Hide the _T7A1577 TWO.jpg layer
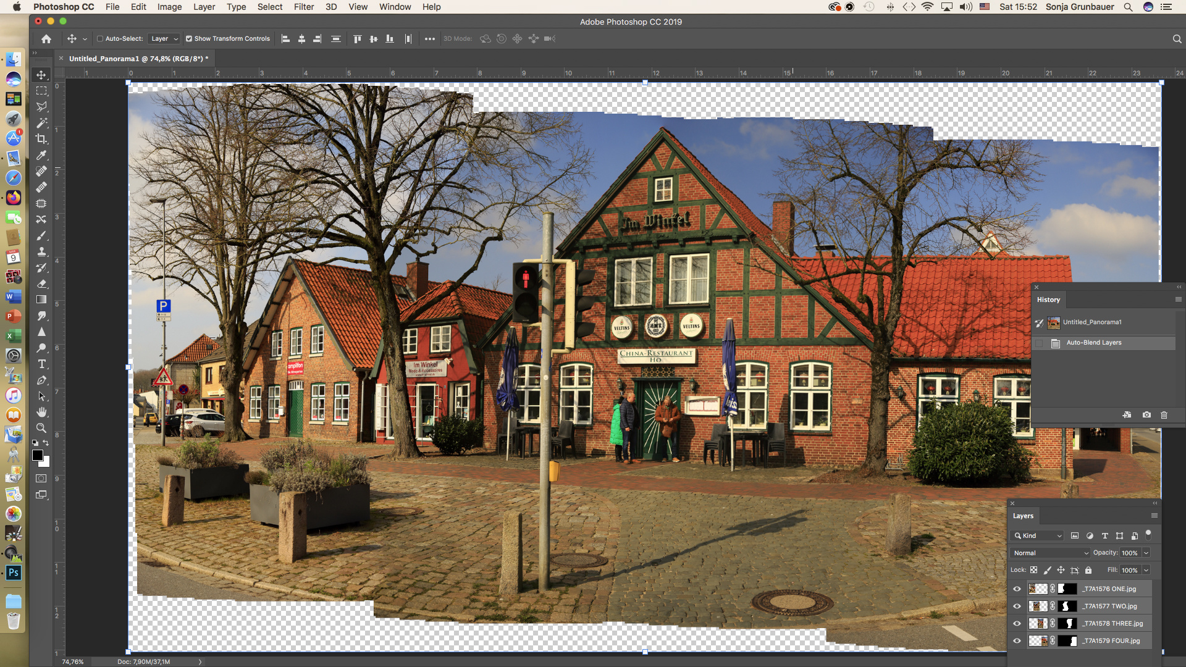 click(x=1017, y=606)
